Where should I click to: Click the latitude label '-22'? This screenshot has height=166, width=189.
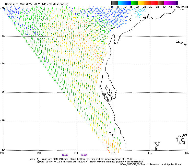click(2, 36)
